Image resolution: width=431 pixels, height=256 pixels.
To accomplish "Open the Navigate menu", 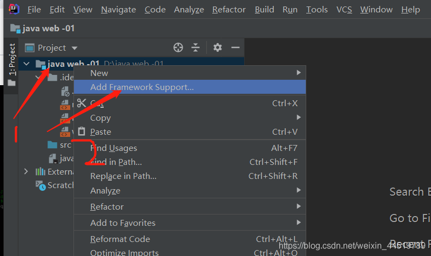I will click(x=118, y=10).
